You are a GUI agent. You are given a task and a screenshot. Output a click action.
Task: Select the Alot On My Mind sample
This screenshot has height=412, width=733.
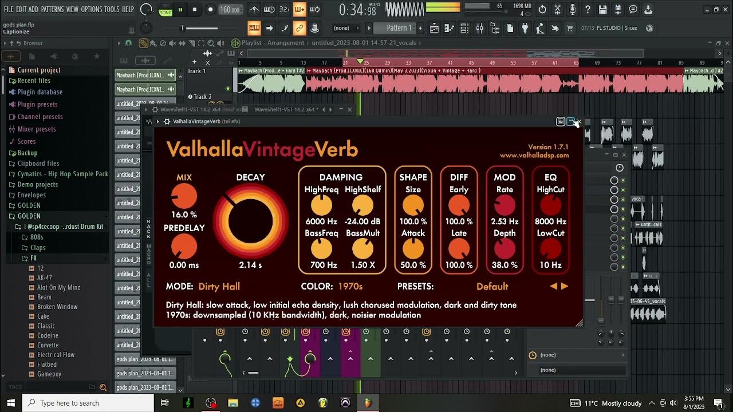coord(59,287)
